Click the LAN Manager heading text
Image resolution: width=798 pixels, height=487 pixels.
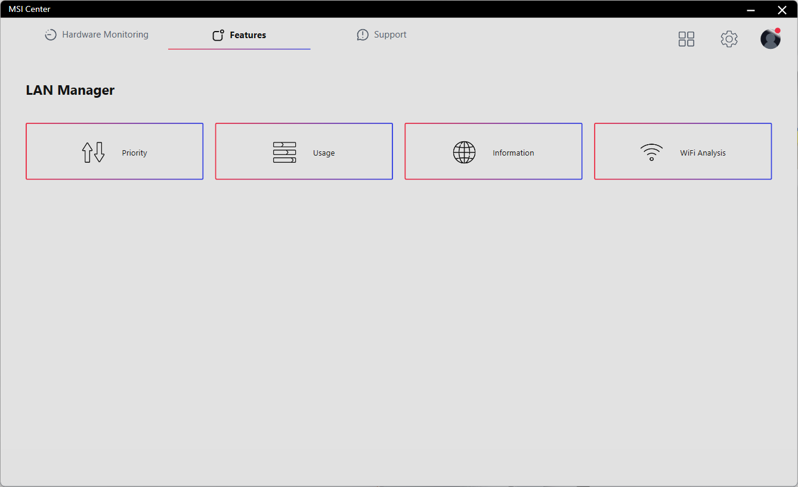70,91
